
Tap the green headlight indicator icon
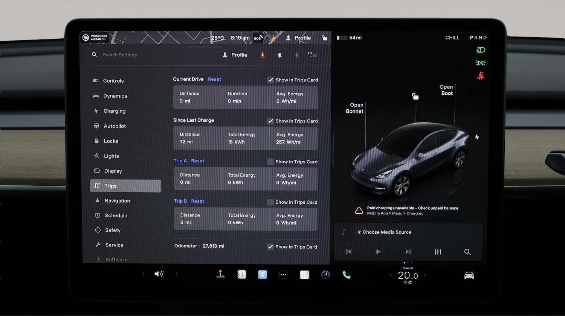pos(481,50)
